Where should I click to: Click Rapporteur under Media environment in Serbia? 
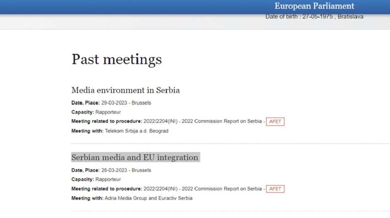[108, 112]
